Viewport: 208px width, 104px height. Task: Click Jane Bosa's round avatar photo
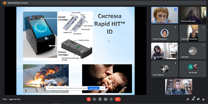[193, 51]
